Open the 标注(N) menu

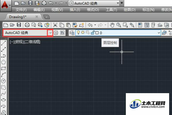(148, 10)
